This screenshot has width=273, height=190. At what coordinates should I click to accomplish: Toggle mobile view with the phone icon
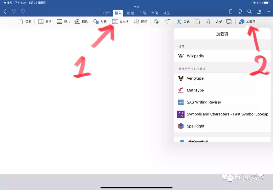pos(231,12)
